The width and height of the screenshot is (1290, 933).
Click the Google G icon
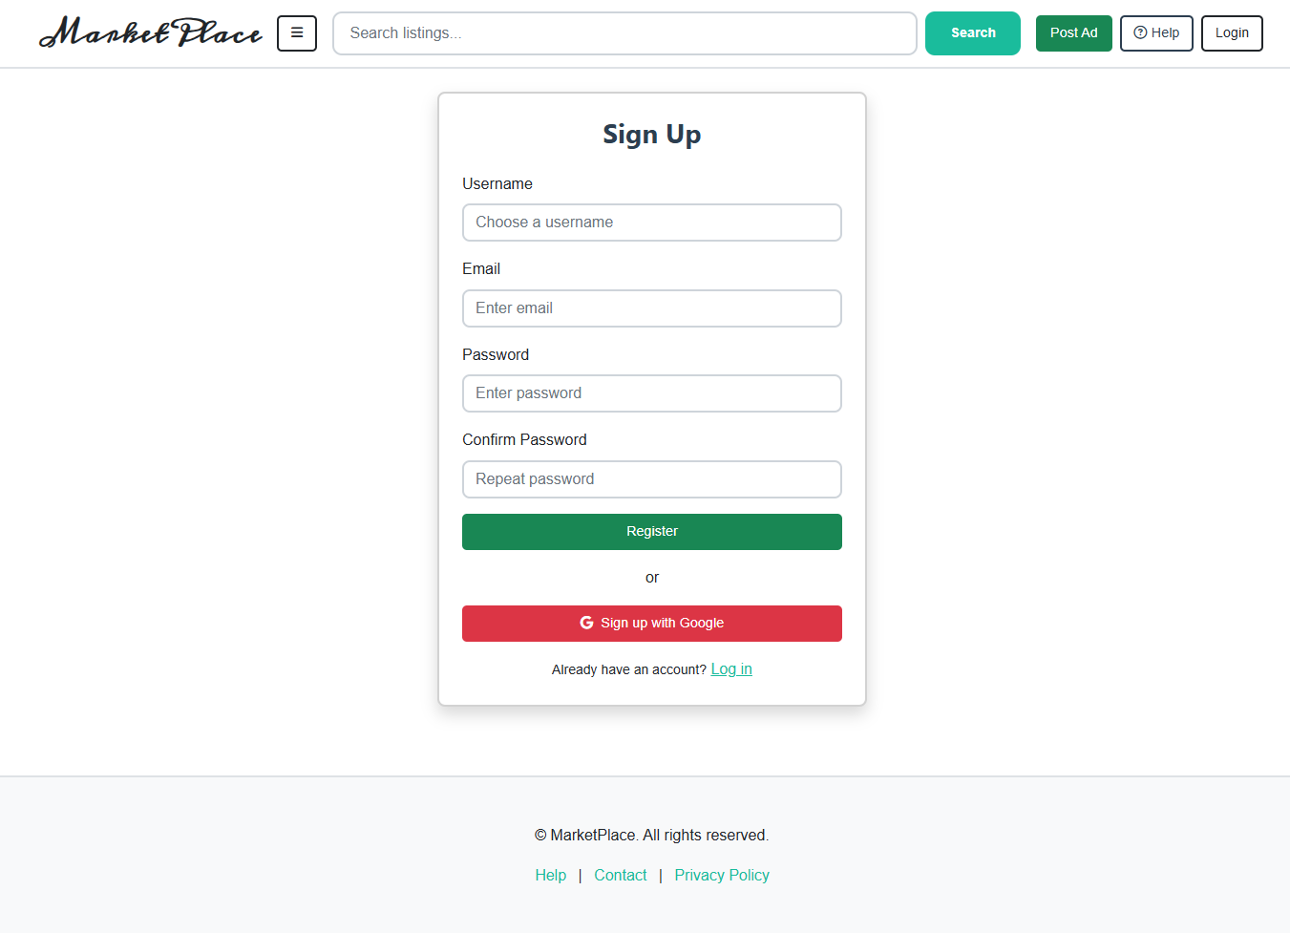586,623
